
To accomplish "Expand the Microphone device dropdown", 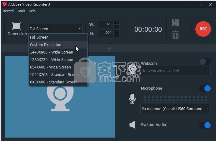I will pos(175,109).
